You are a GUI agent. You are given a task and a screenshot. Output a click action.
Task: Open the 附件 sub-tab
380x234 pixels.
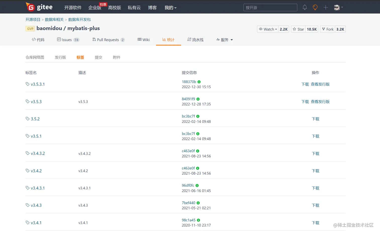click(117, 57)
